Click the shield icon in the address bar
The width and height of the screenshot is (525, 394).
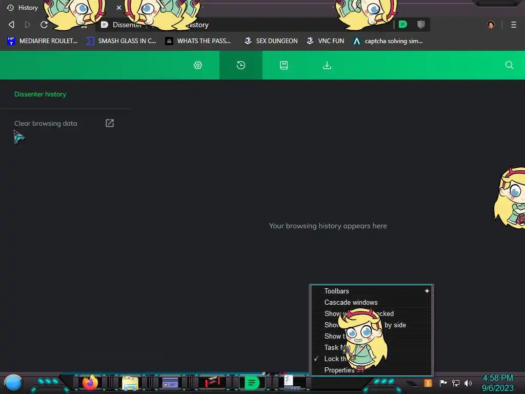click(421, 24)
